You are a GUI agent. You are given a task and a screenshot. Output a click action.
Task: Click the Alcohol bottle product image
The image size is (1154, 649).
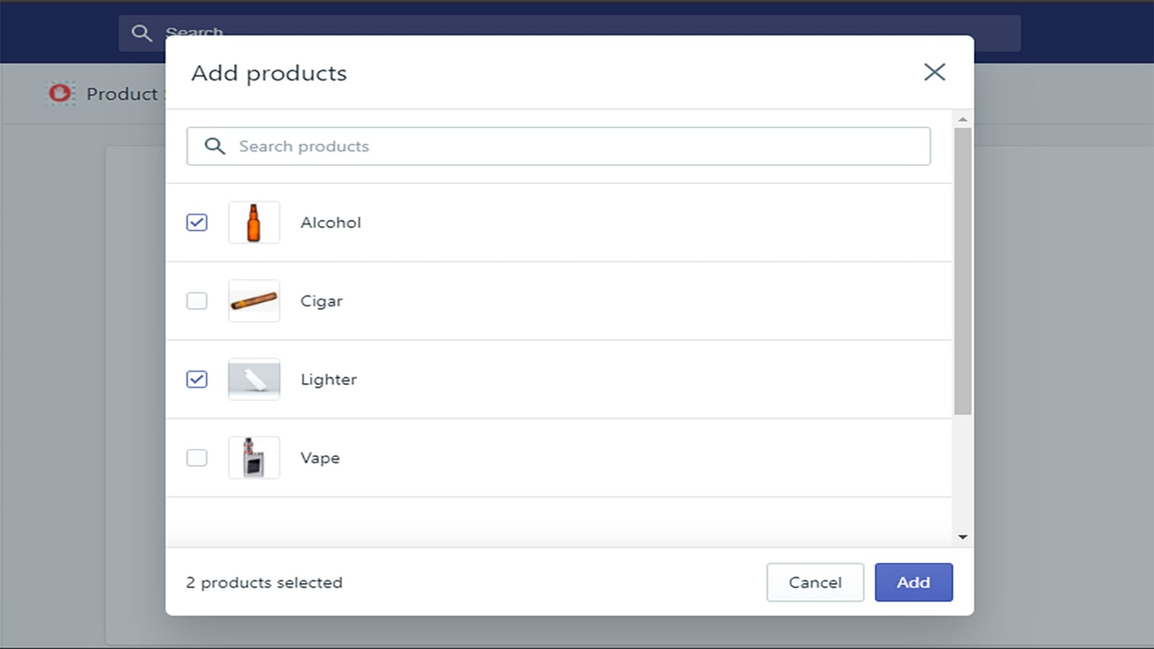coord(253,222)
